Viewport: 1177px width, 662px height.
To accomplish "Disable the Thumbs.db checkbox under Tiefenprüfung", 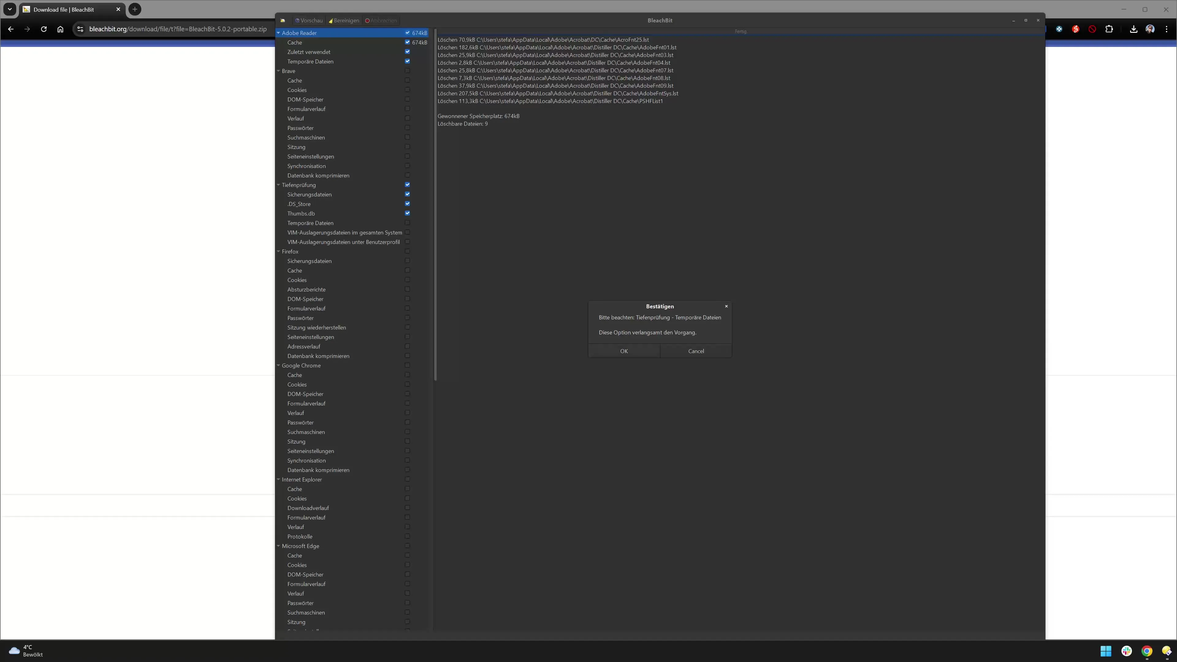I will click(x=407, y=213).
